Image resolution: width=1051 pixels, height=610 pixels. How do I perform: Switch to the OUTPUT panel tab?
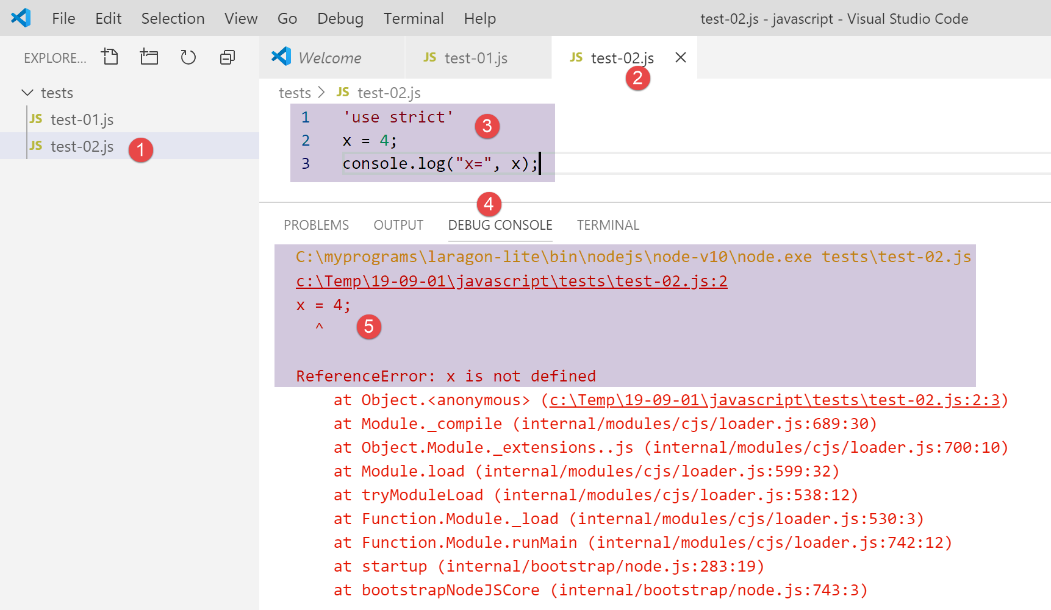398,225
